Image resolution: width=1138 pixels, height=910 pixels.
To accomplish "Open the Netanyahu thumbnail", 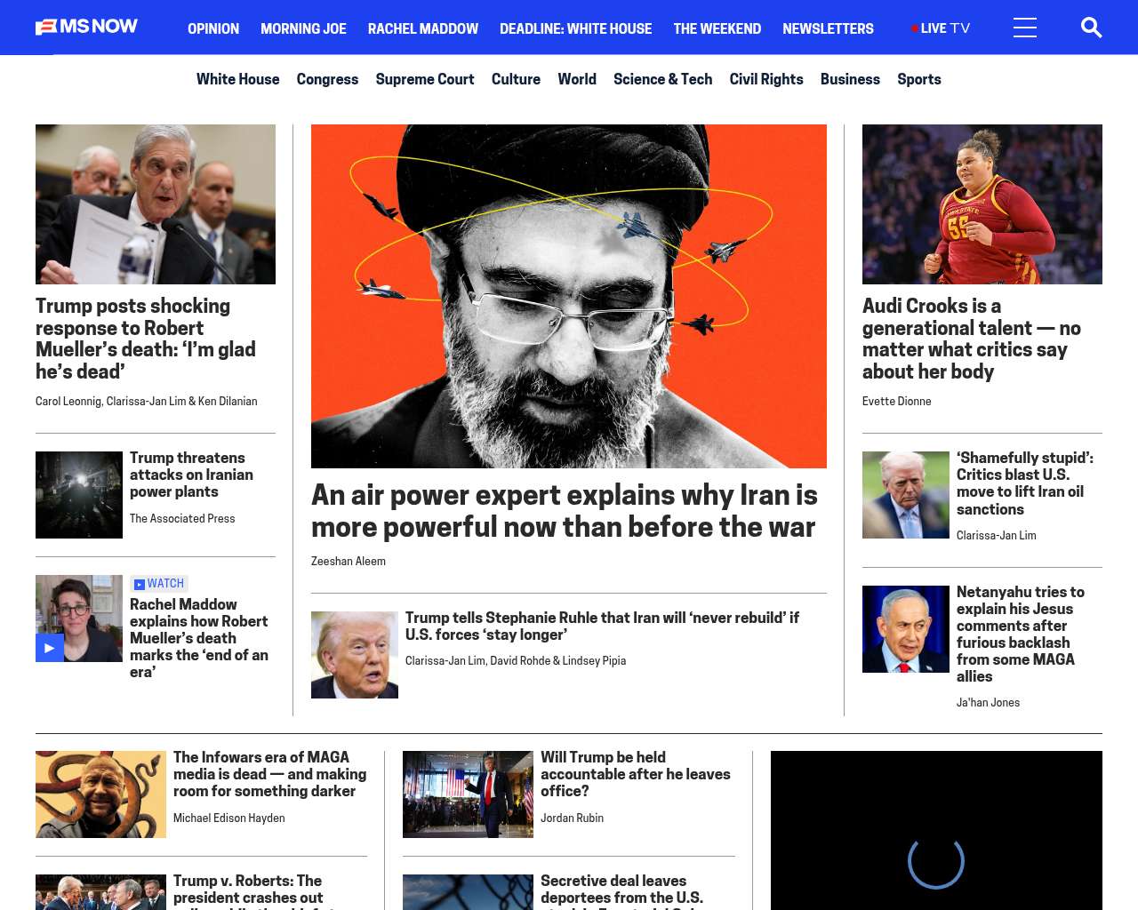I will click(906, 629).
